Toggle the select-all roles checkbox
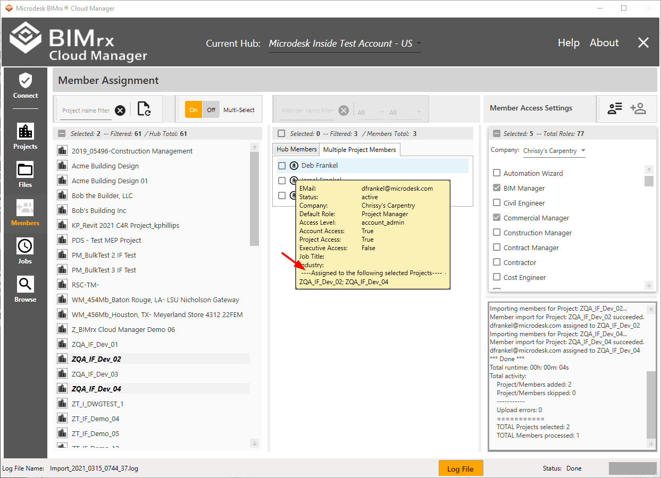The width and height of the screenshot is (661, 478). (497, 134)
